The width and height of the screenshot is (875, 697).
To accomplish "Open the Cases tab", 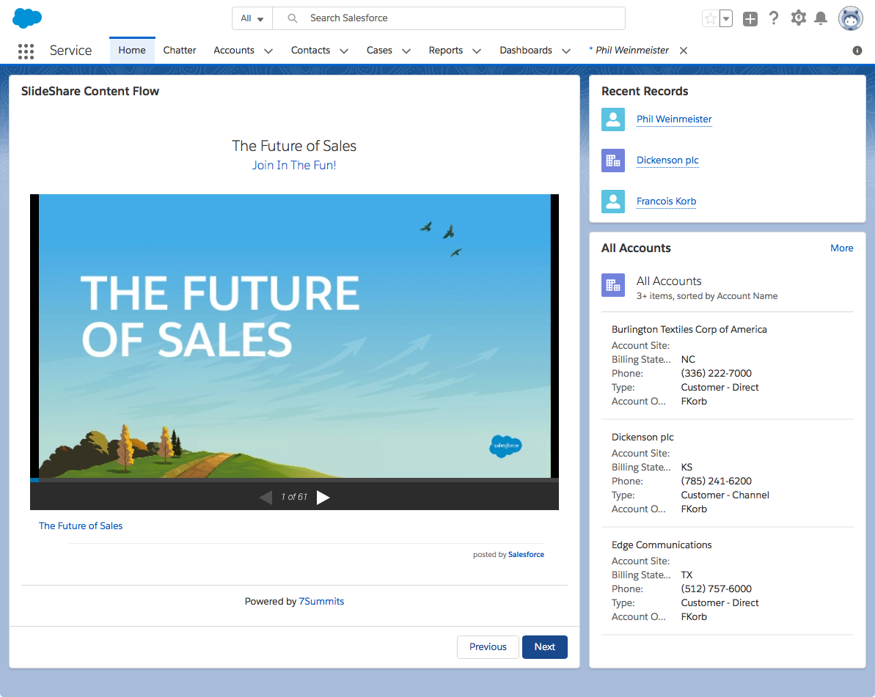I will point(379,50).
